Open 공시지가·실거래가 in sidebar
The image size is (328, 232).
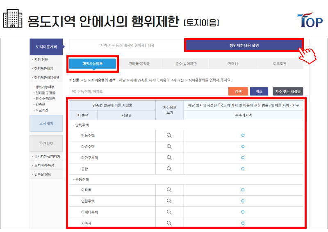47,156
